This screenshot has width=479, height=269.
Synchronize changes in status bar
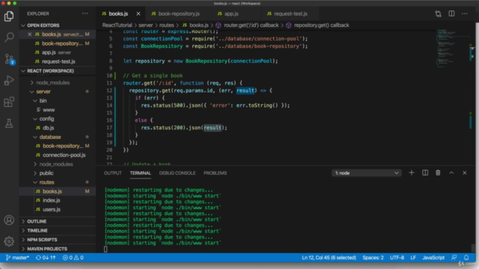point(46,258)
